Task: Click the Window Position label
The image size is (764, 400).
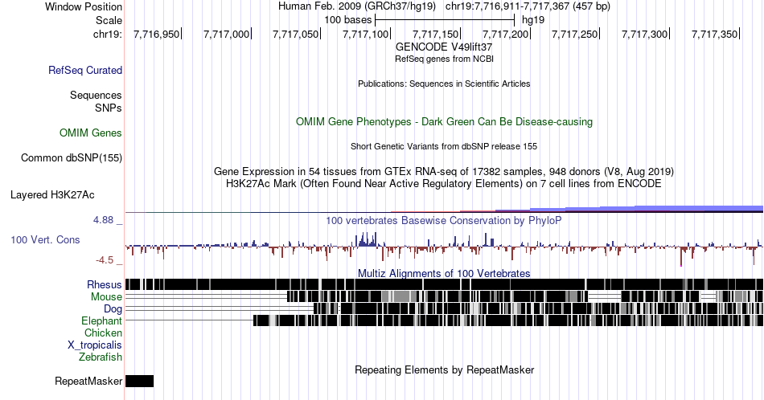Action: (x=84, y=6)
